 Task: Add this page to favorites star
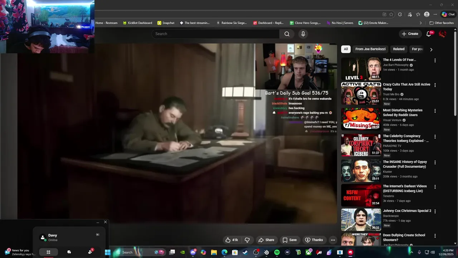[x=391, y=14]
